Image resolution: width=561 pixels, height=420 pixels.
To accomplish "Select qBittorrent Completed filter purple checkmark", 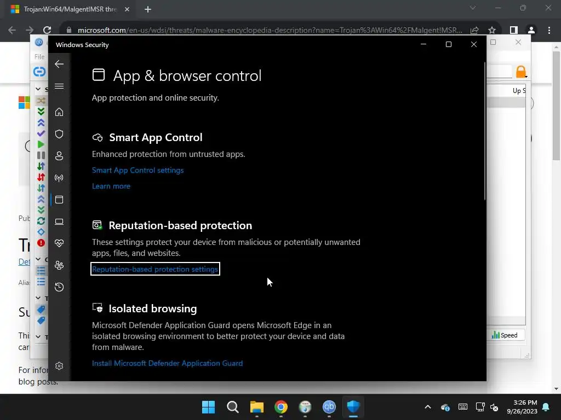I will tap(41, 133).
